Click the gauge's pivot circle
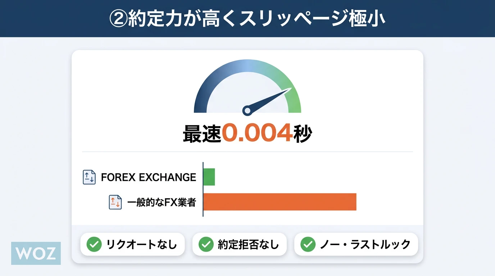The width and height of the screenshot is (495, 276). [x=247, y=110]
